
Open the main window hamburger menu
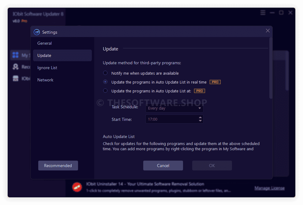point(263,13)
